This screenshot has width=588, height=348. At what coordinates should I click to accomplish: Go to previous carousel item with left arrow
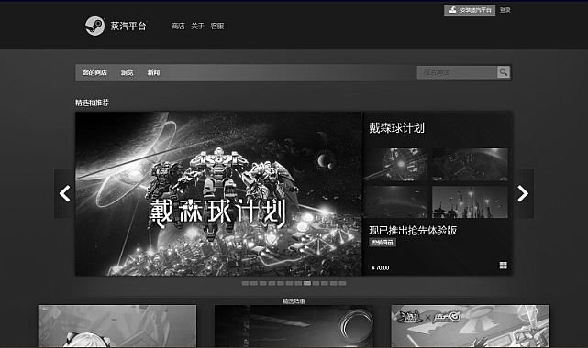click(64, 193)
